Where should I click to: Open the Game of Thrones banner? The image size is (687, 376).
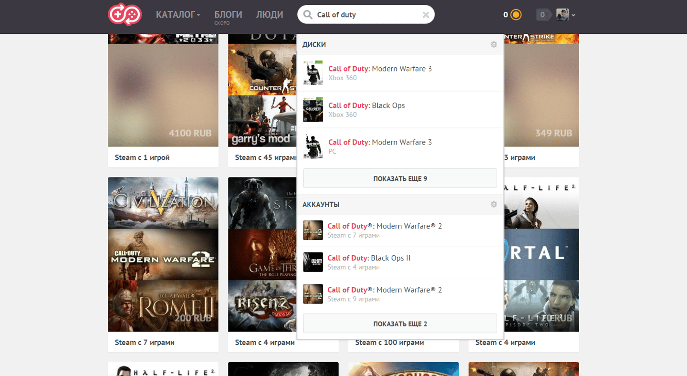pyautogui.click(x=262, y=254)
